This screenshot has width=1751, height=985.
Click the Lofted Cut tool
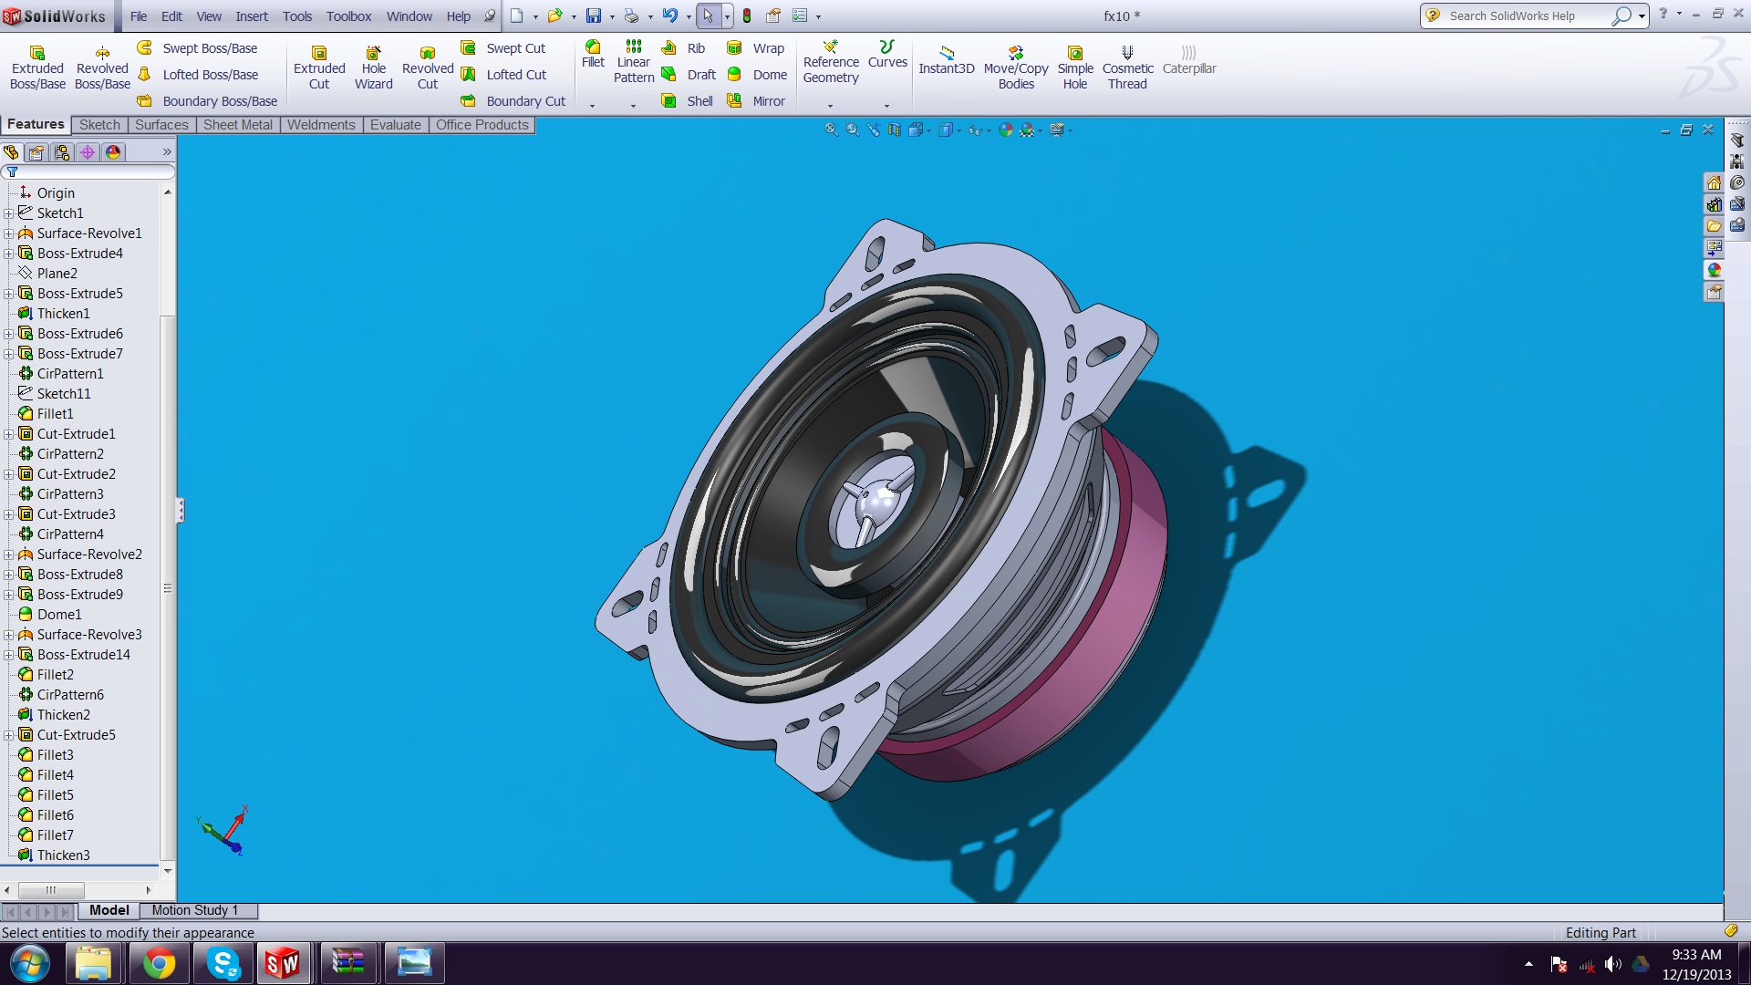503,75
